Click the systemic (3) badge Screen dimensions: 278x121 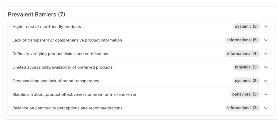(x=246, y=81)
